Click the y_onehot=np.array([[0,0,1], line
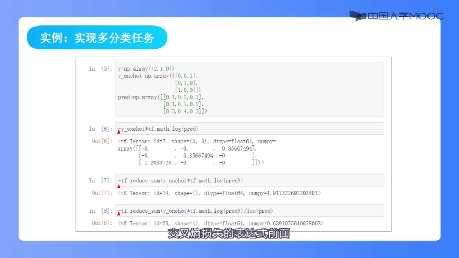The image size is (459, 258). pos(158,76)
